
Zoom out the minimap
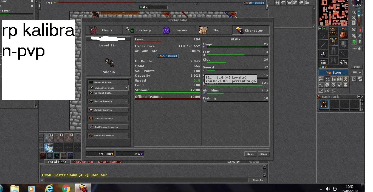[354, 12]
